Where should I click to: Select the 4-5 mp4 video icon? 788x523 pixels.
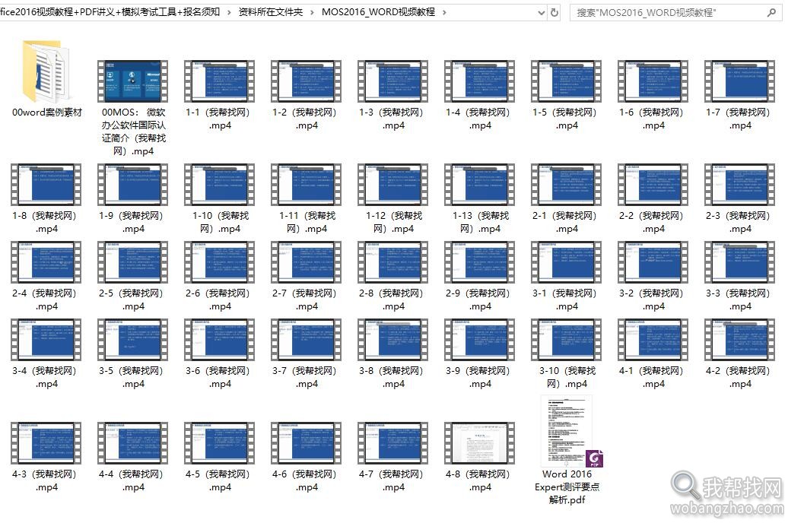pyautogui.click(x=220, y=443)
